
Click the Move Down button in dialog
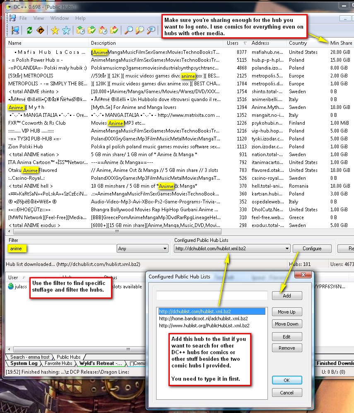287,324
